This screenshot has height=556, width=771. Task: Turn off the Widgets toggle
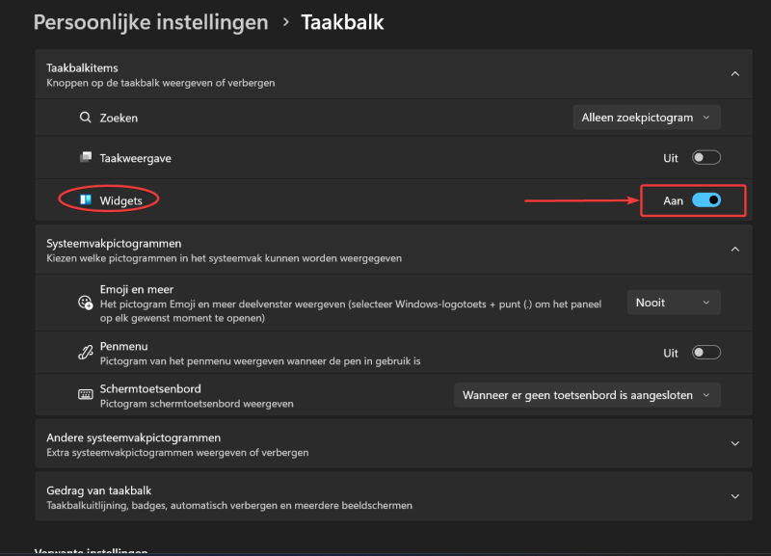[x=705, y=200]
